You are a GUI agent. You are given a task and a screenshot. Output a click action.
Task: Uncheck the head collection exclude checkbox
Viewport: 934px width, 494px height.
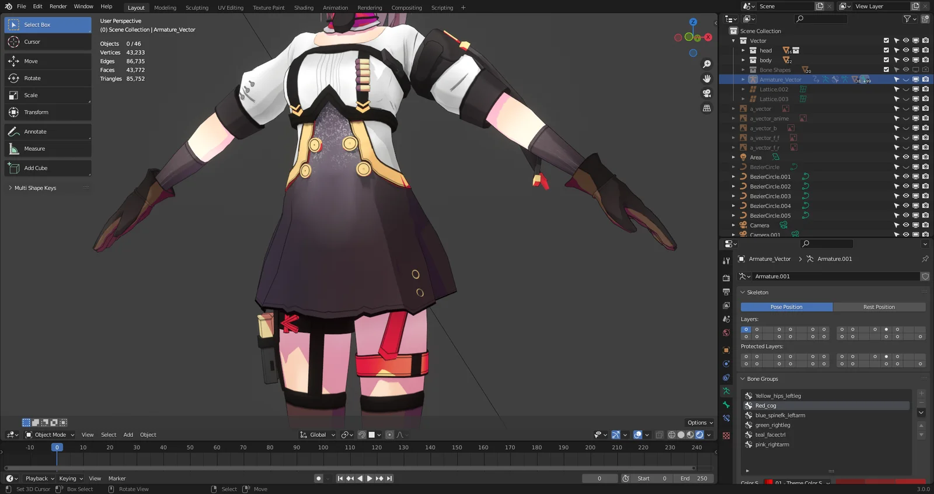click(886, 50)
